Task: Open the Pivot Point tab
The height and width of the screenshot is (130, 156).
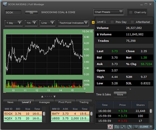Action: pyautogui.click(x=65, y=102)
